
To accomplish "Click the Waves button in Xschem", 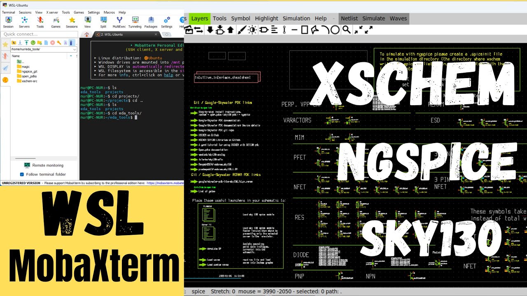I will click(398, 18).
